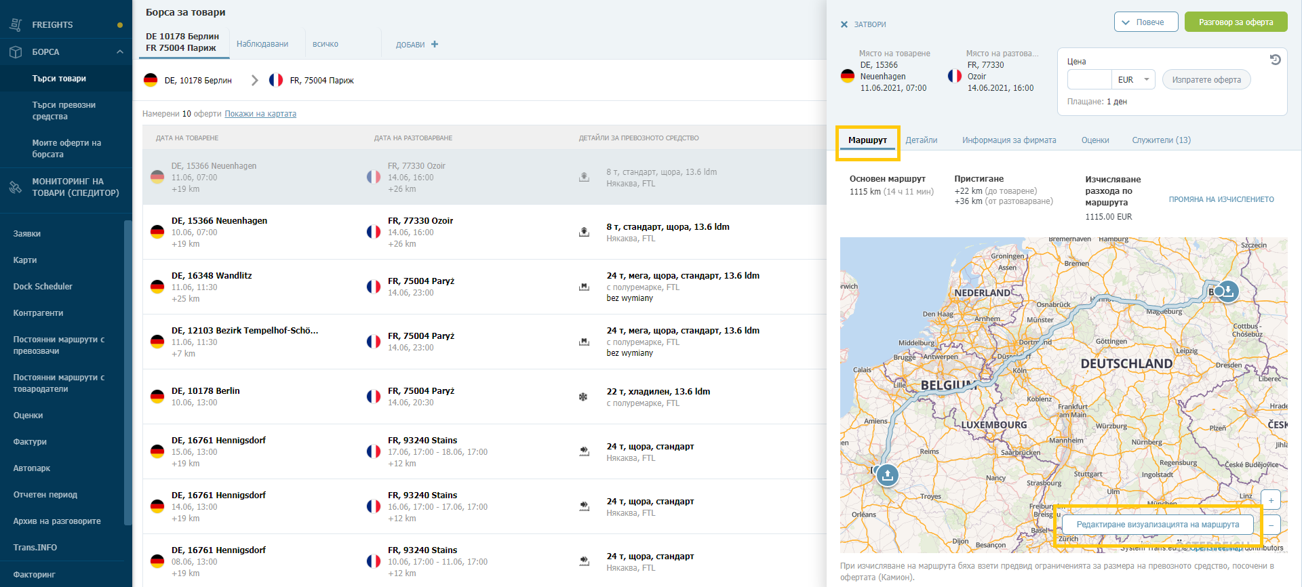Click the Изпратете оферта button
The height and width of the screenshot is (587, 1302).
point(1206,80)
